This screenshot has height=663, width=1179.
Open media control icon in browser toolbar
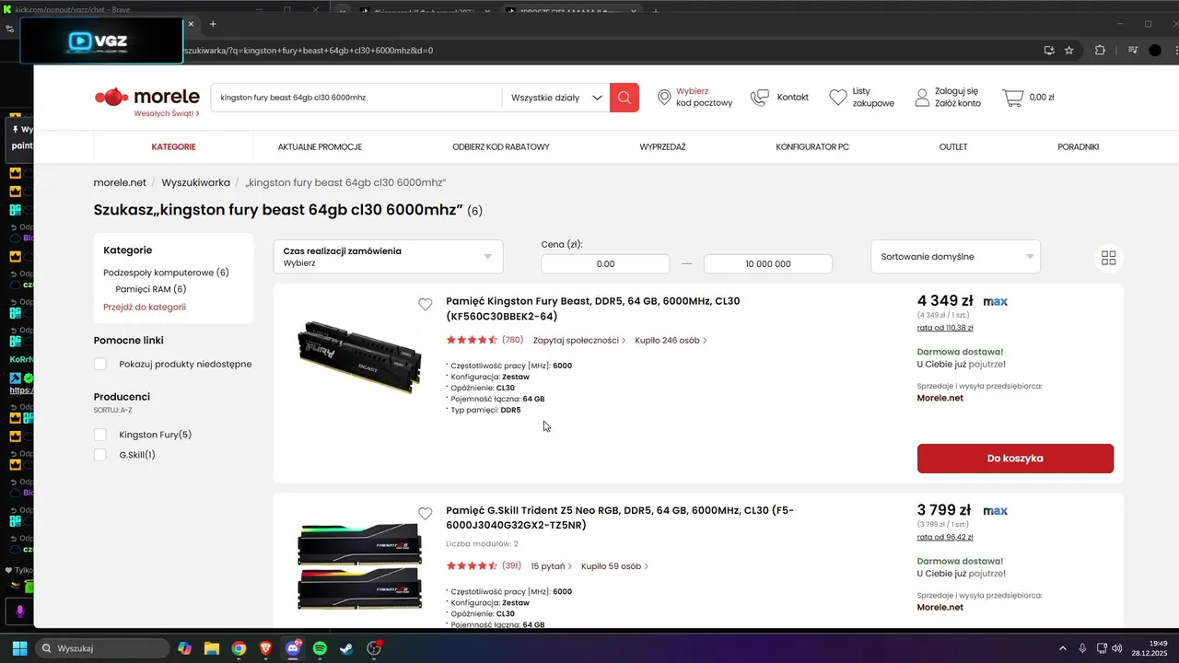[x=1133, y=51]
